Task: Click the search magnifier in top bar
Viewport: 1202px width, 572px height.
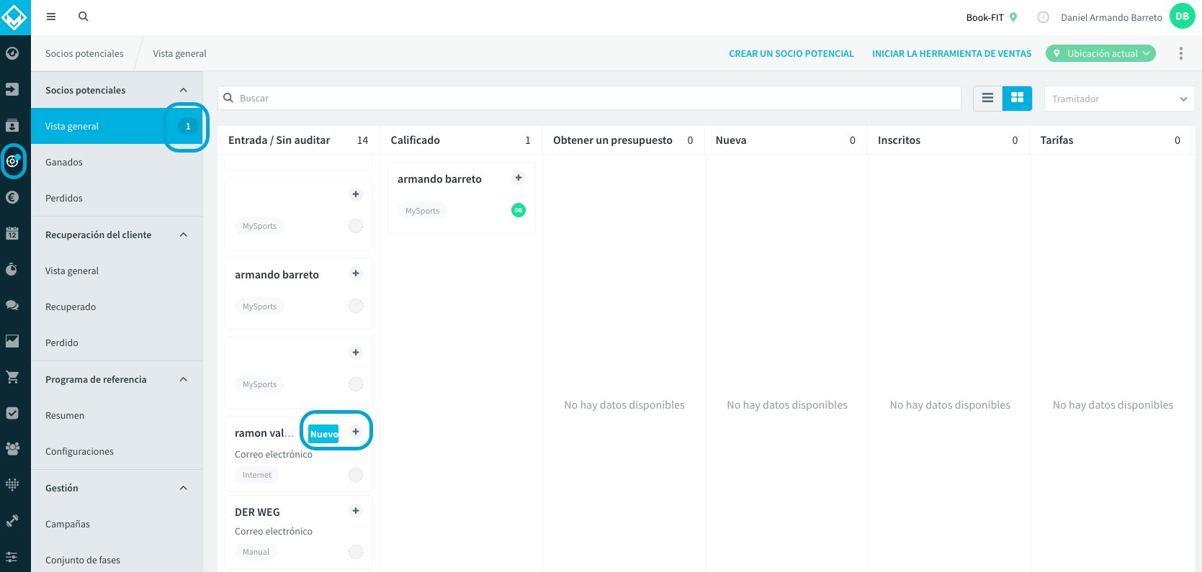Action: [84, 17]
